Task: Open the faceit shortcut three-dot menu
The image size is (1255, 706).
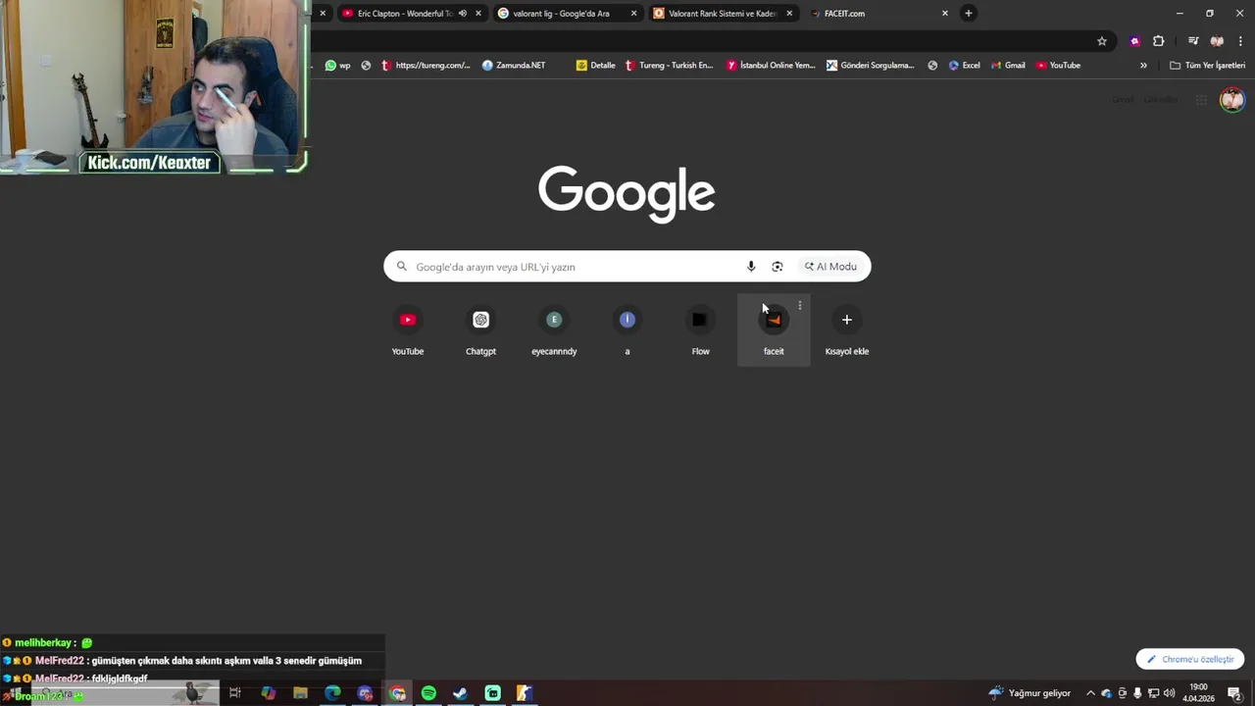Action: click(x=800, y=306)
